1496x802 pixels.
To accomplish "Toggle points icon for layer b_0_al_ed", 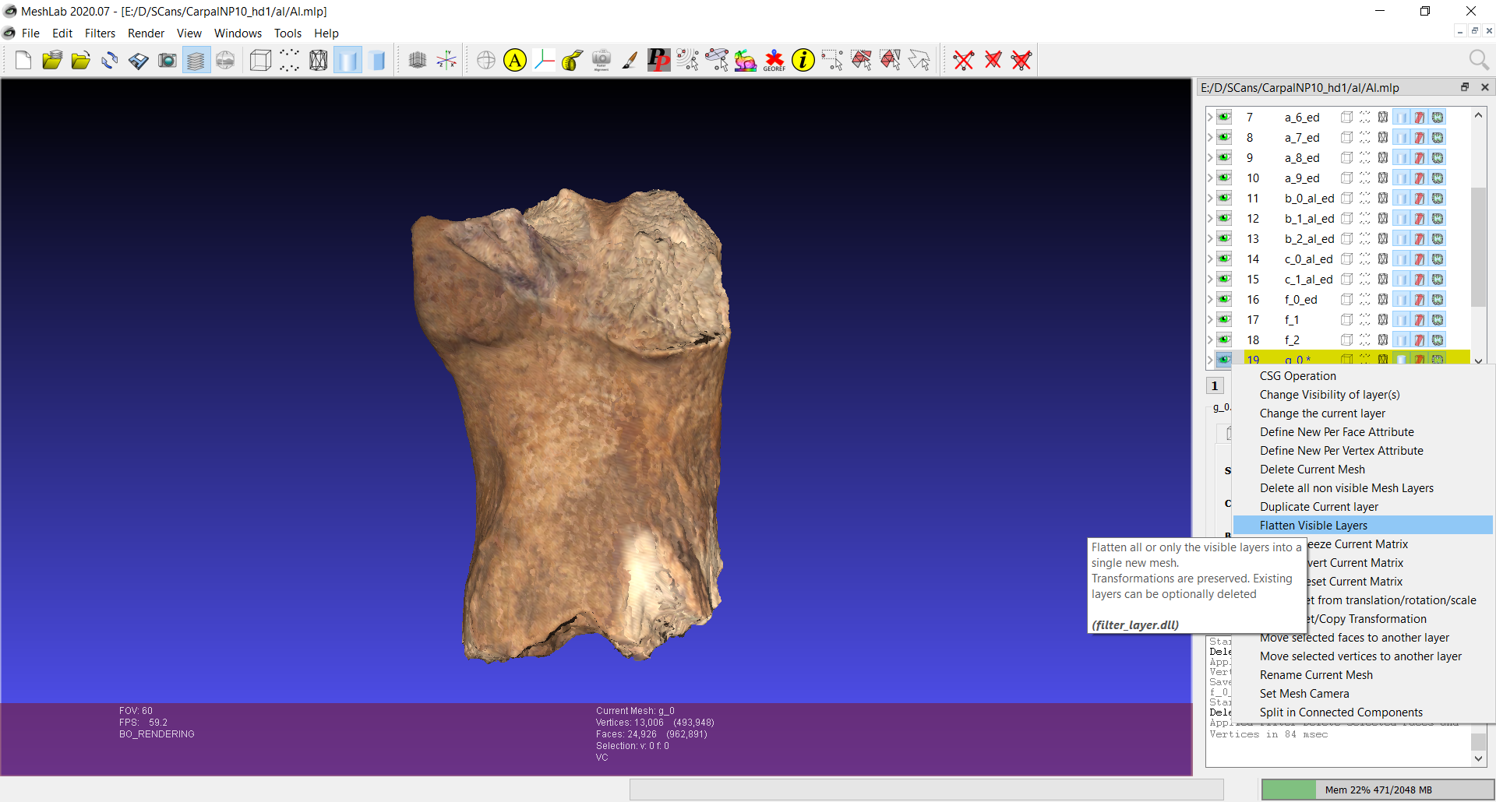I will pos(1365,199).
